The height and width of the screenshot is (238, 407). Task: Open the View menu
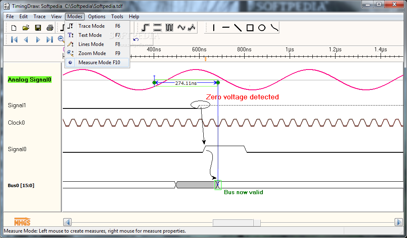point(56,17)
